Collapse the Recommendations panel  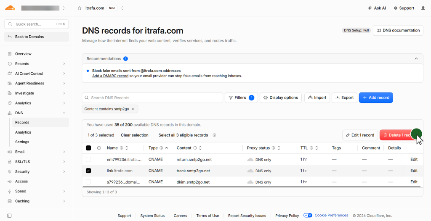(x=416, y=59)
